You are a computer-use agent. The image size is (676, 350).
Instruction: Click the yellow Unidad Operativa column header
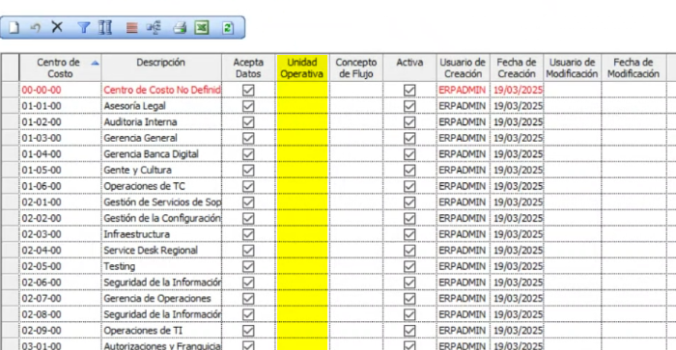(x=302, y=67)
